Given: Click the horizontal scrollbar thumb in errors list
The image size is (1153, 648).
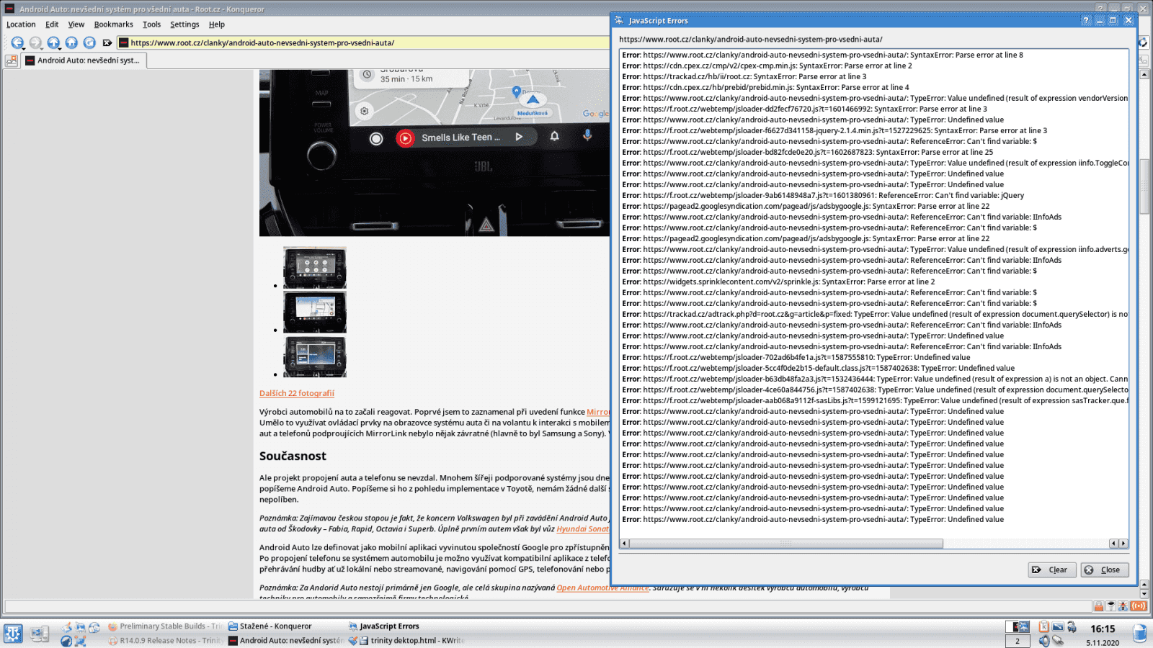Looking at the screenshot, I should (x=786, y=544).
